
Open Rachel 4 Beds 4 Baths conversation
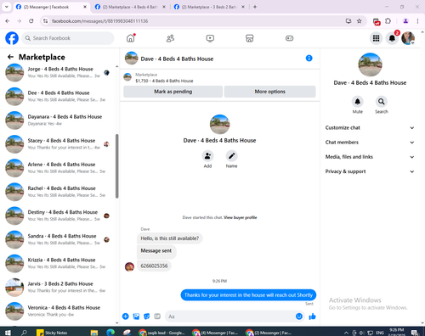(58, 192)
